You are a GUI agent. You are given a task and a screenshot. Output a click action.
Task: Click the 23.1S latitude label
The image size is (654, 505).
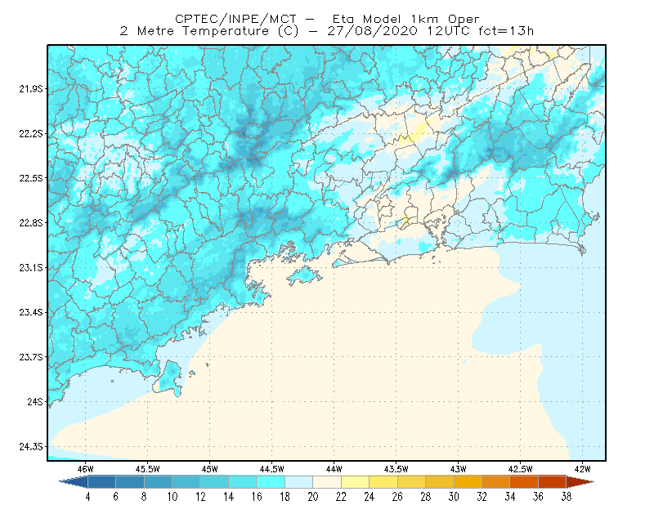point(31,268)
